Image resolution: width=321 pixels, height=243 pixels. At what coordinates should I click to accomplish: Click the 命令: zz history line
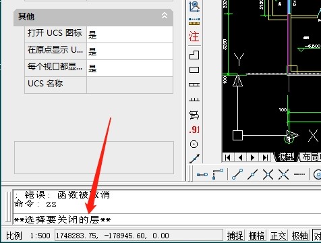coord(35,204)
